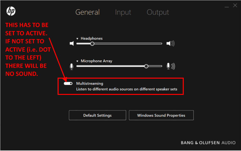Click the quiet microphone icon
Image resolution: width=241 pixels, height=151 pixels.
[72, 66]
